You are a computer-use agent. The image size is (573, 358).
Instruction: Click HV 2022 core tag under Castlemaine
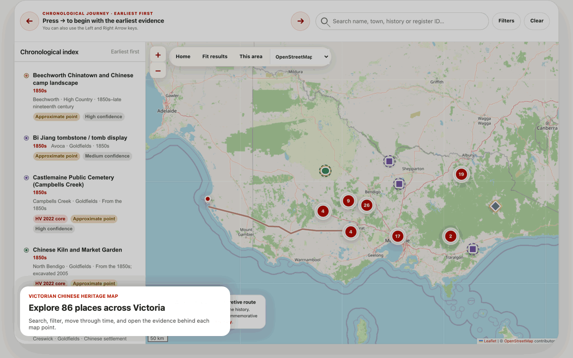[50, 219]
